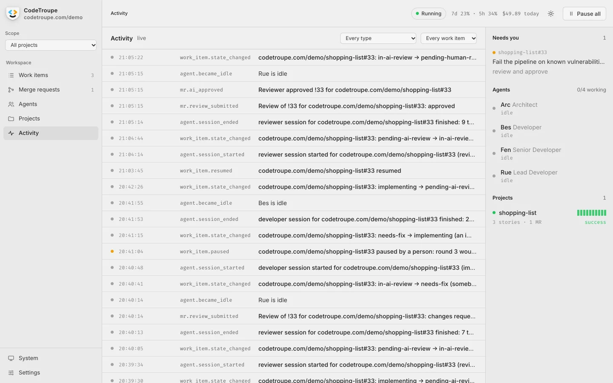Click the Merge requests count badge 1
This screenshot has width=613, height=383.
tap(92, 90)
